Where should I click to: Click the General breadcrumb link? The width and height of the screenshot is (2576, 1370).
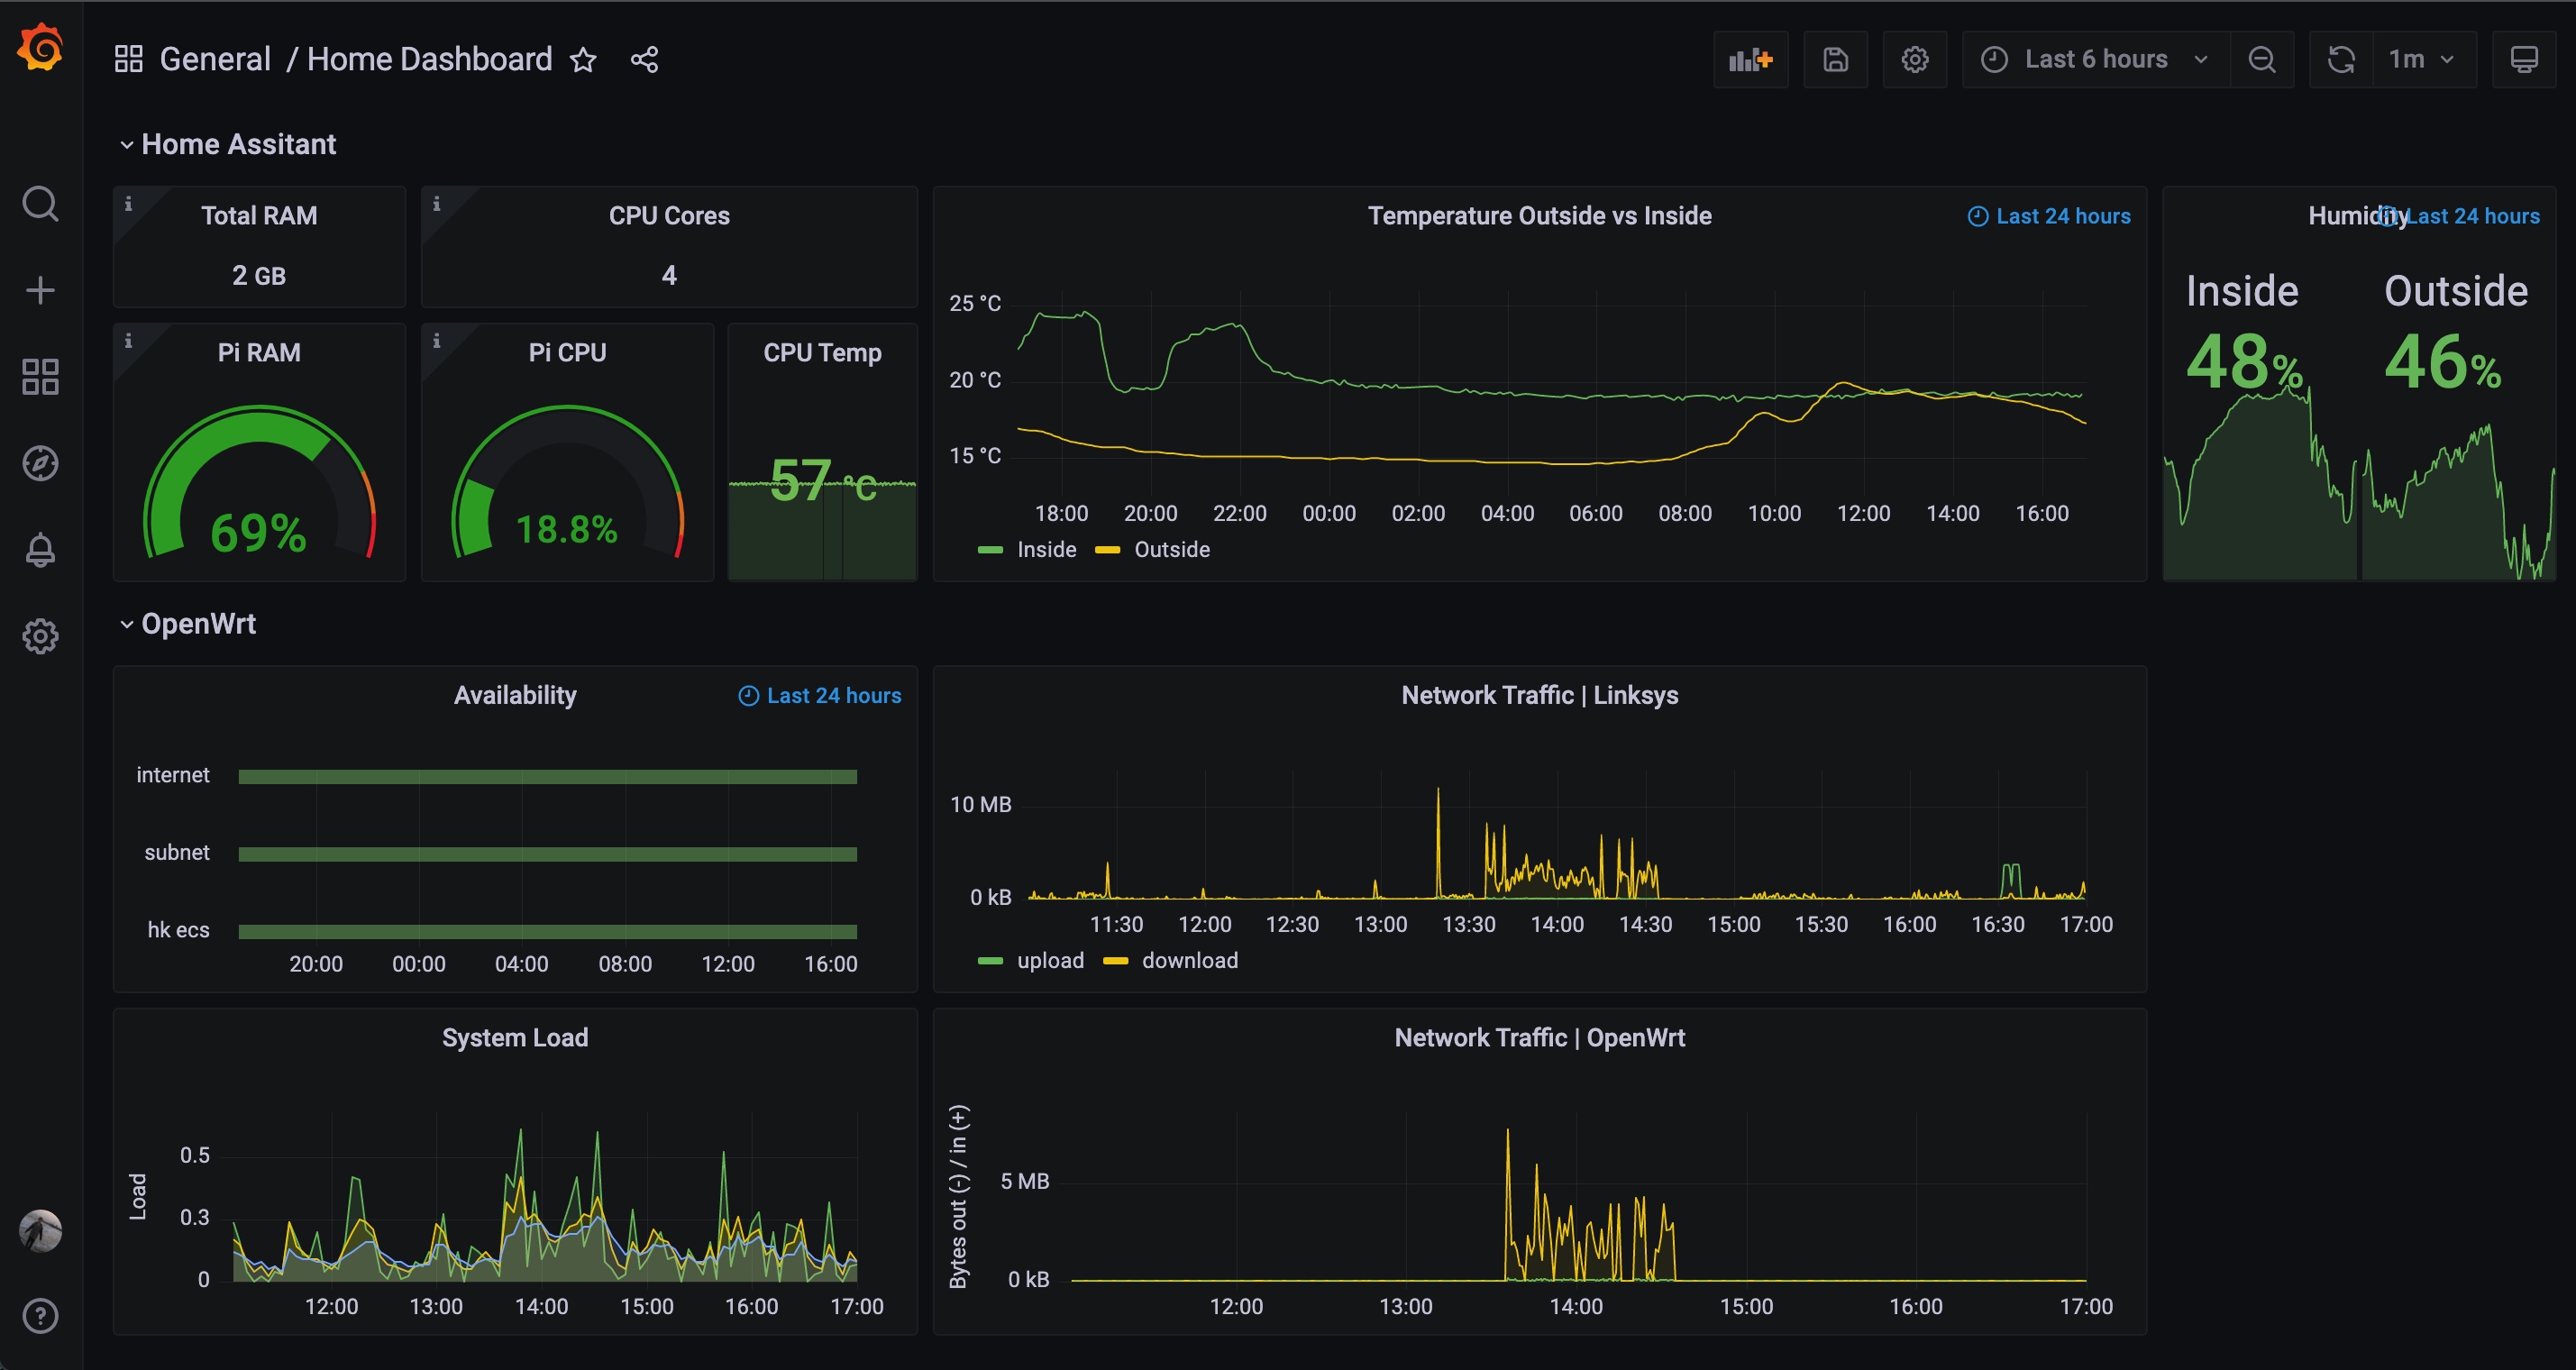(x=215, y=60)
